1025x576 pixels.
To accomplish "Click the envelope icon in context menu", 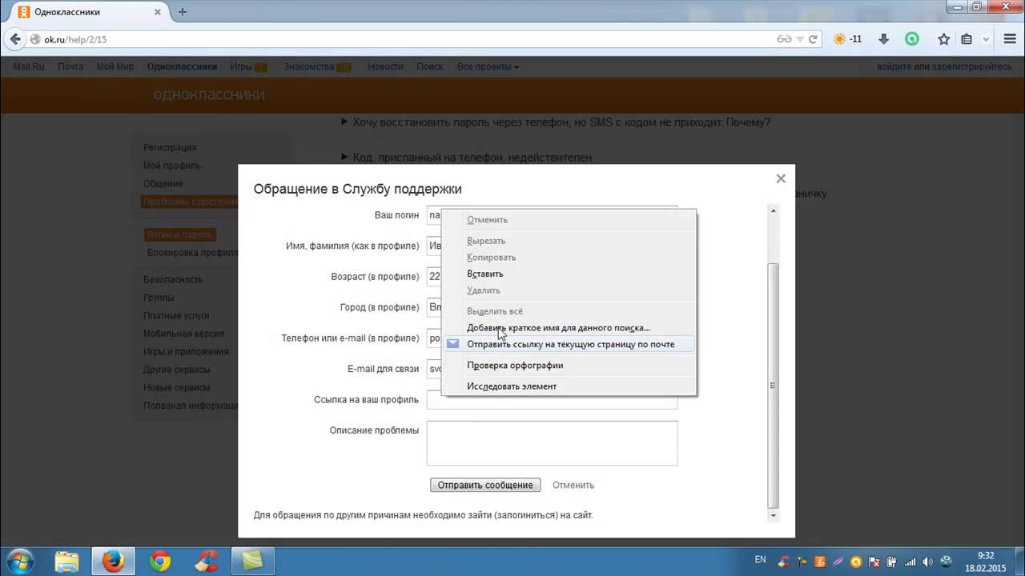I will coord(452,344).
